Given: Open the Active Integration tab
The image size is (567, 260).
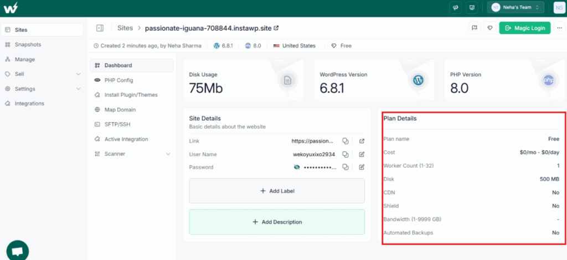Looking at the screenshot, I should tap(132, 139).
